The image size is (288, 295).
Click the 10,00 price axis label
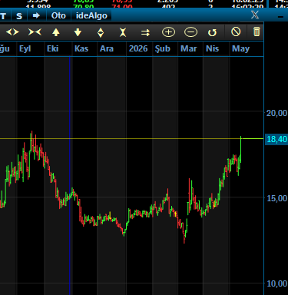pos(276,283)
